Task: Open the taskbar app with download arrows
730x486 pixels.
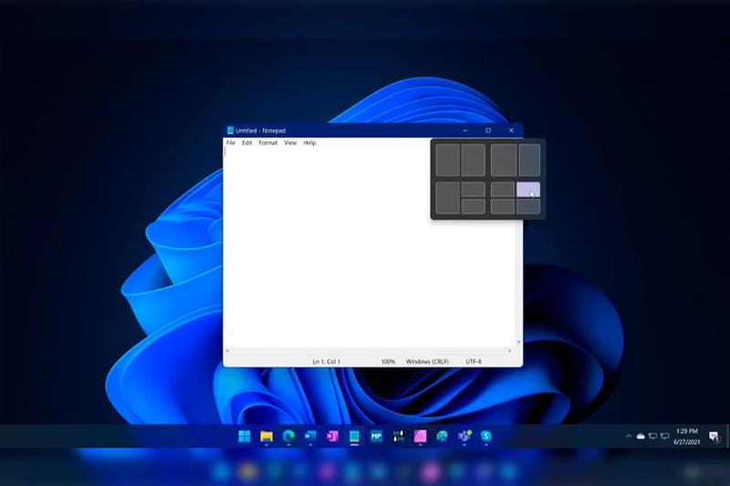Action: tap(399, 436)
